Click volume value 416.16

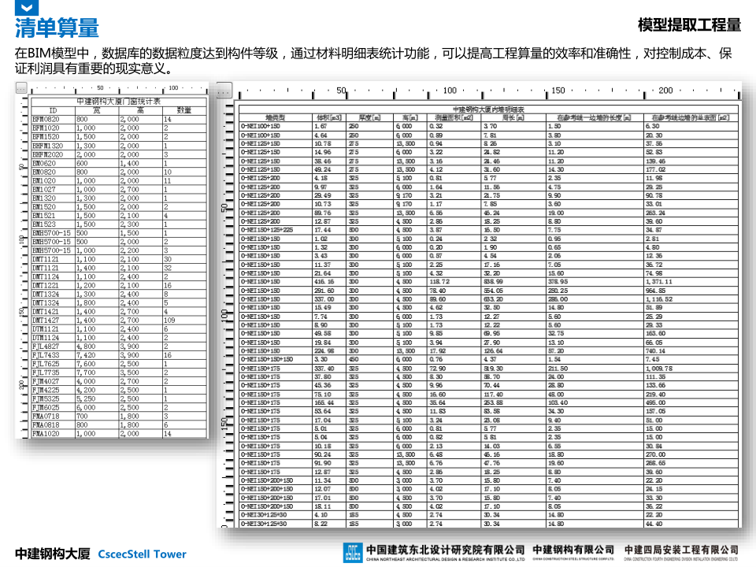(x=324, y=282)
